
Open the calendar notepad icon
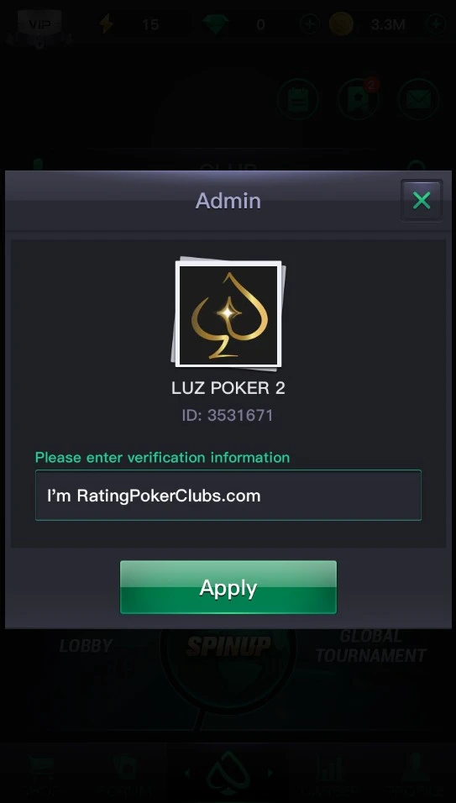coord(298,99)
